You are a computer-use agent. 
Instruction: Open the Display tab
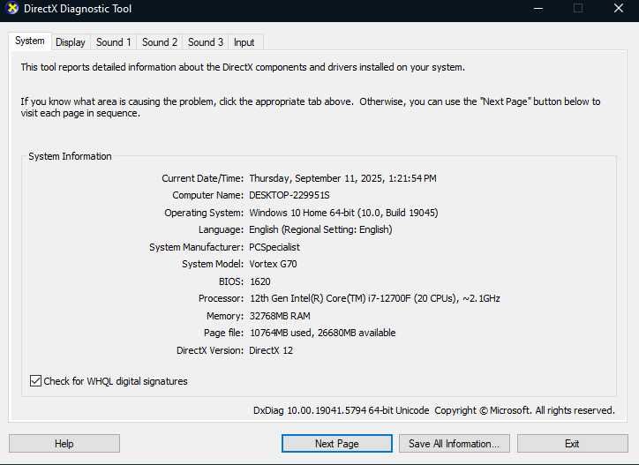pos(71,42)
